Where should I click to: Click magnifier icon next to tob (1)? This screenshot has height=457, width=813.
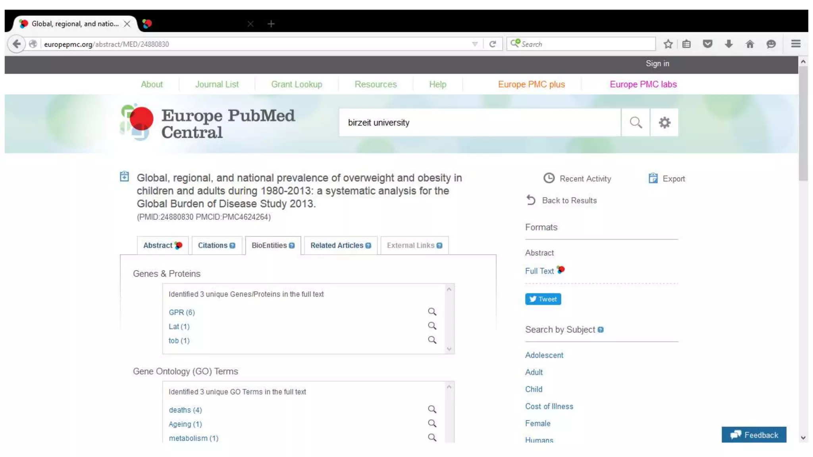(432, 340)
